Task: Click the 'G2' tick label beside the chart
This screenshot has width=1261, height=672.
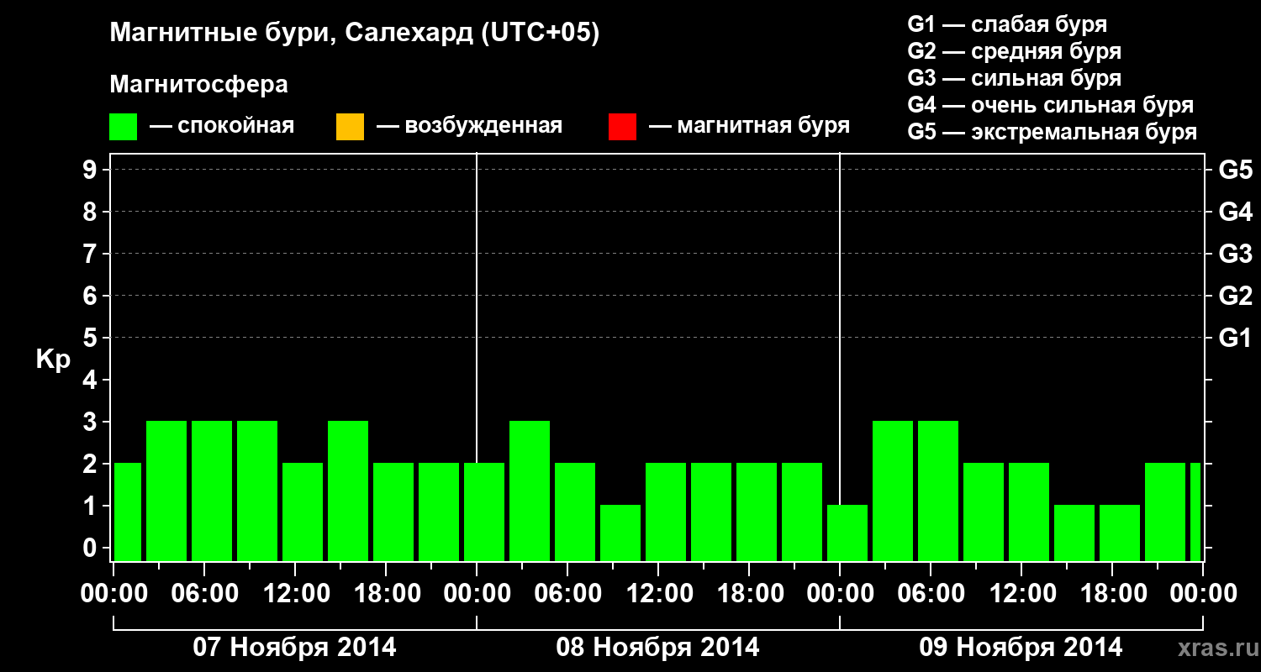Action: [x=1236, y=296]
